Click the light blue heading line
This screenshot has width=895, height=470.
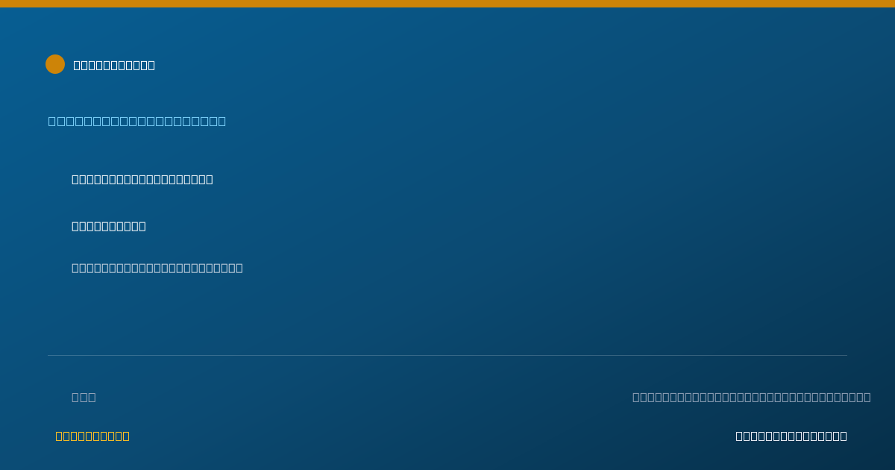tap(137, 121)
